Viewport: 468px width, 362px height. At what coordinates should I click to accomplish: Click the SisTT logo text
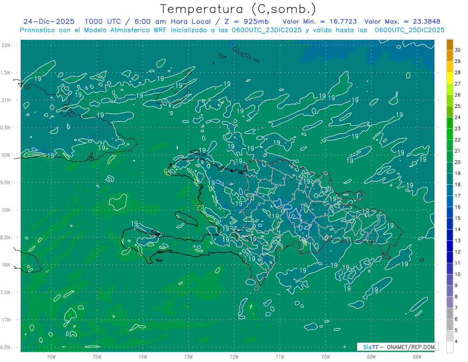(x=370, y=347)
